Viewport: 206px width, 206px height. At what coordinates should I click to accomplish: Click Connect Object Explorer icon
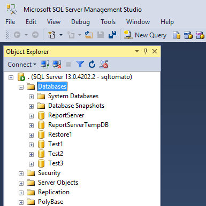pos(45,65)
